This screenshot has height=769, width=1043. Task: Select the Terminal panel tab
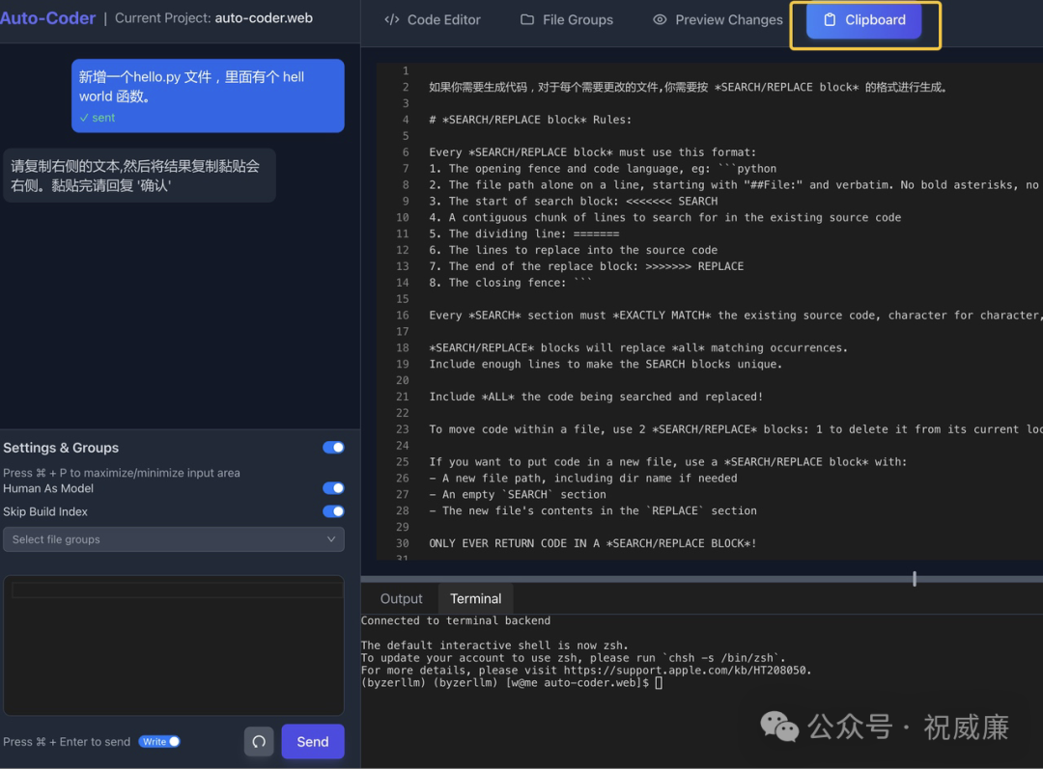(475, 599)
